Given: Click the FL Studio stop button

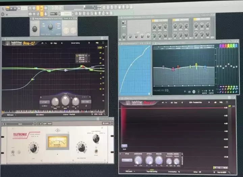Looking at the screenshot, I should click(15, 8).
